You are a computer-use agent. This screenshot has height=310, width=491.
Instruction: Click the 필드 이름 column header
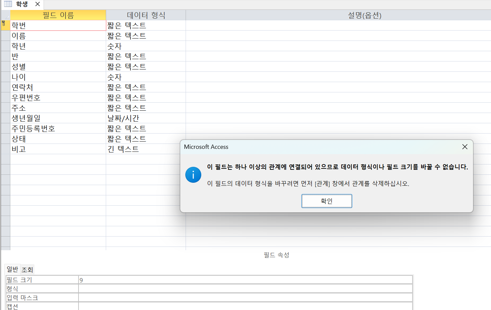[58, 15]
